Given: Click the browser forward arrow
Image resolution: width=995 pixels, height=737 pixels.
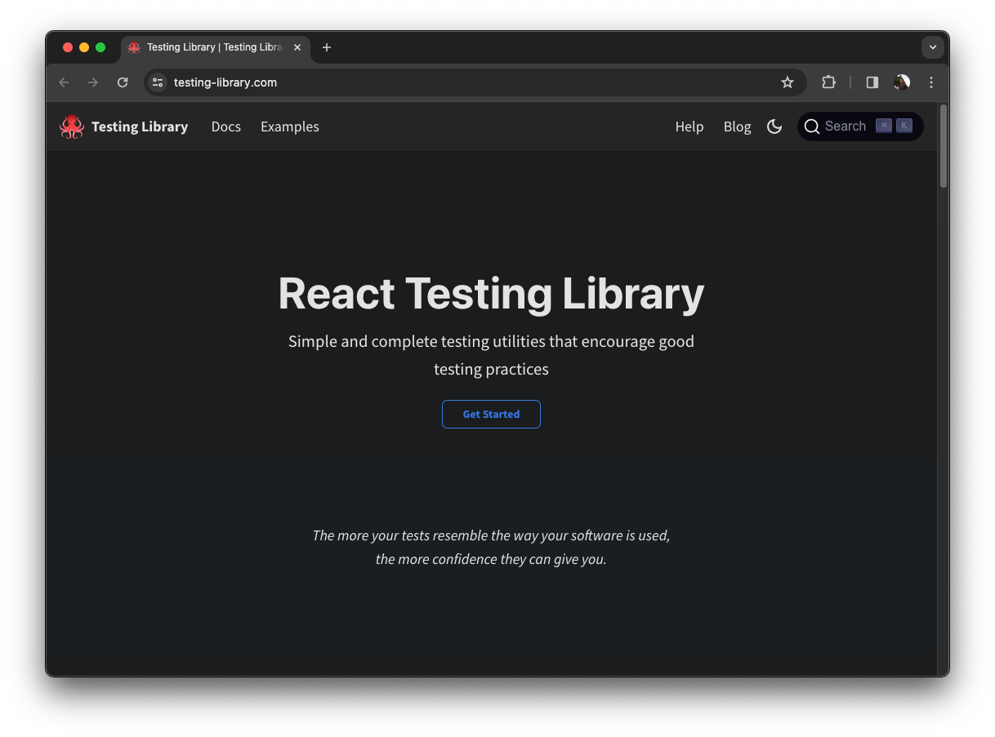Looking at the screenshot, I should 93,82.
